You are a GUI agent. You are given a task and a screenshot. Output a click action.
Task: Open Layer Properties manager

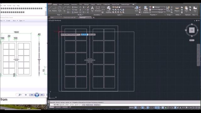coord(109,10)
